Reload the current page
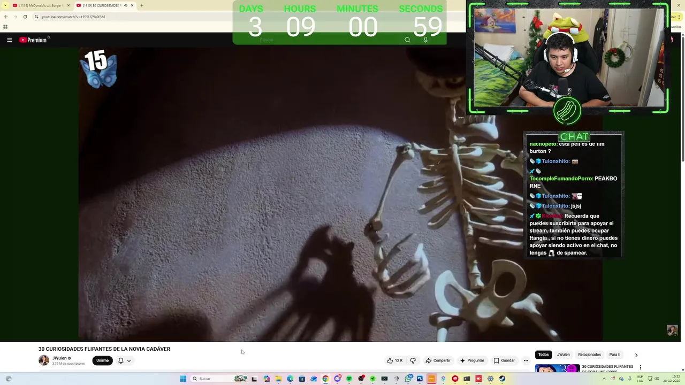Viewport: 685px width, 385px height. tap(25, 17)
